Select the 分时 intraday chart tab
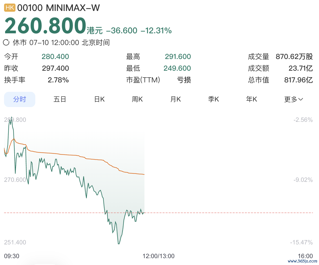 coord(20,99)
